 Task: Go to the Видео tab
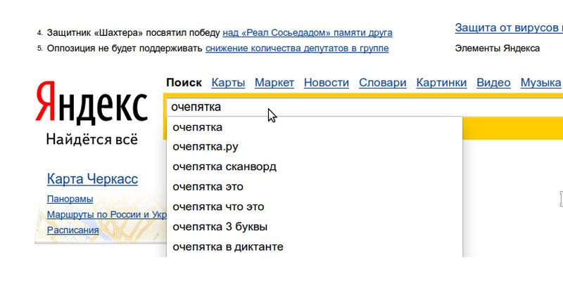point(493,83)
